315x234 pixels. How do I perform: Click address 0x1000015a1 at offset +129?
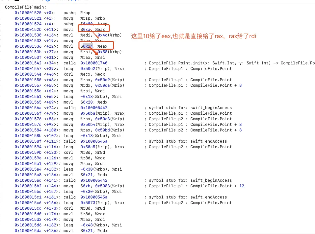pos(28,164)
